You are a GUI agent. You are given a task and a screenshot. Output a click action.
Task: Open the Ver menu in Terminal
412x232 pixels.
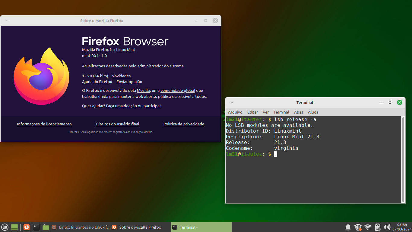click(x=266, y=112)
